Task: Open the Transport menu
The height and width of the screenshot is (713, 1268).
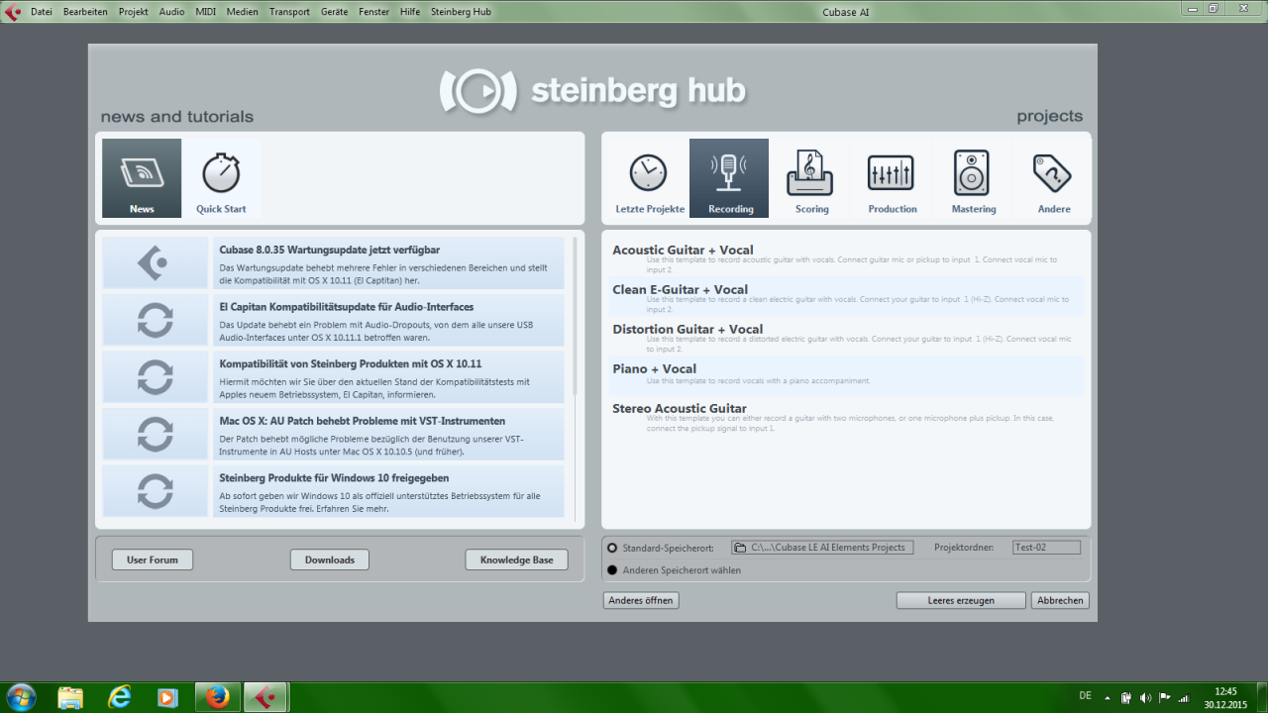Action: click(x=289, y=12)
